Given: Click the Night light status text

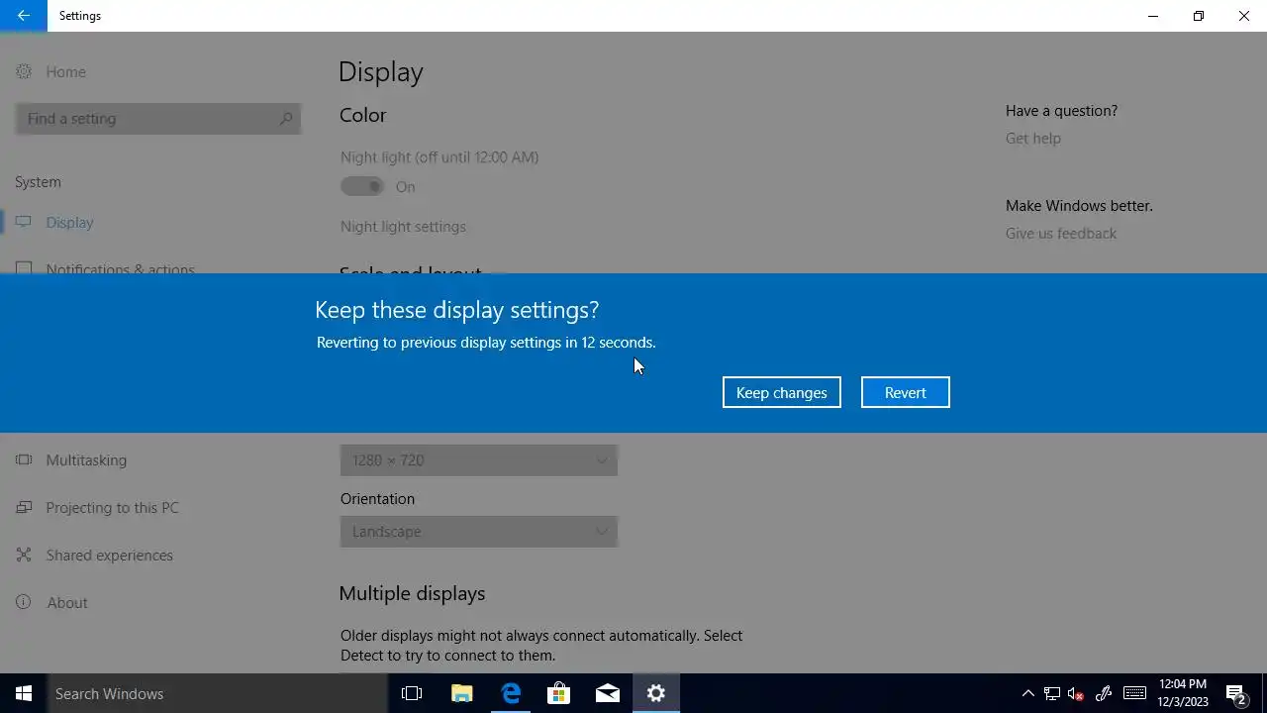Looking at the screenshot, I should click(439, 157).
